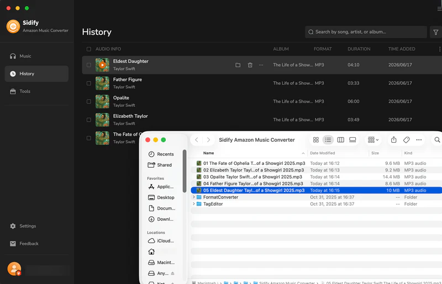Go forward in Finder window
The image size is (442, 284).
click(x=208, y=140)
